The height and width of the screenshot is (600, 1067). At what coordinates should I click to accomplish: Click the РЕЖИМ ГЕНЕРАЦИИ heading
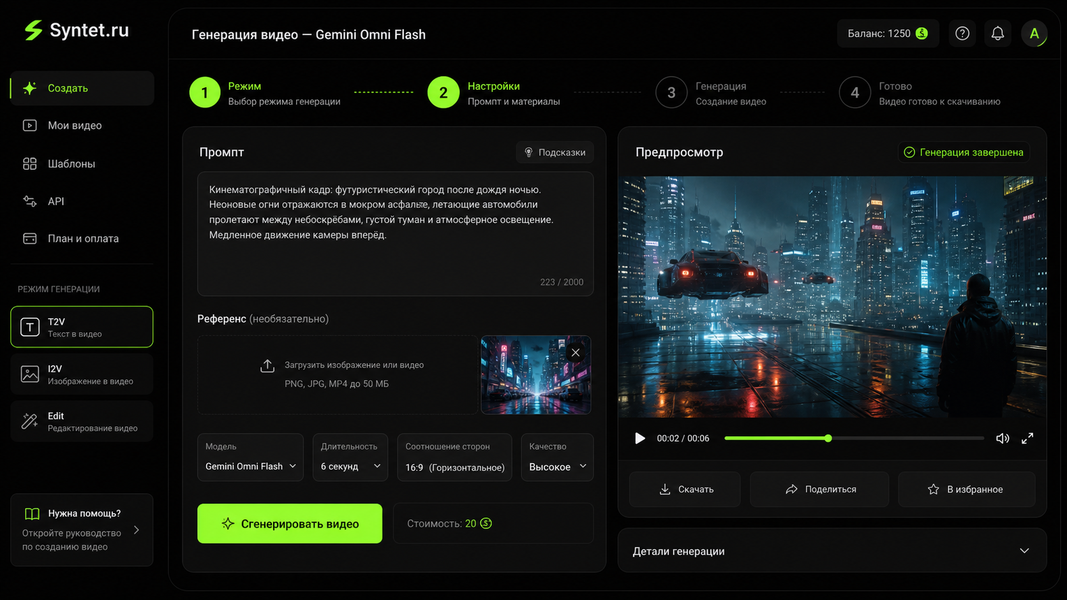pos(59,289)
